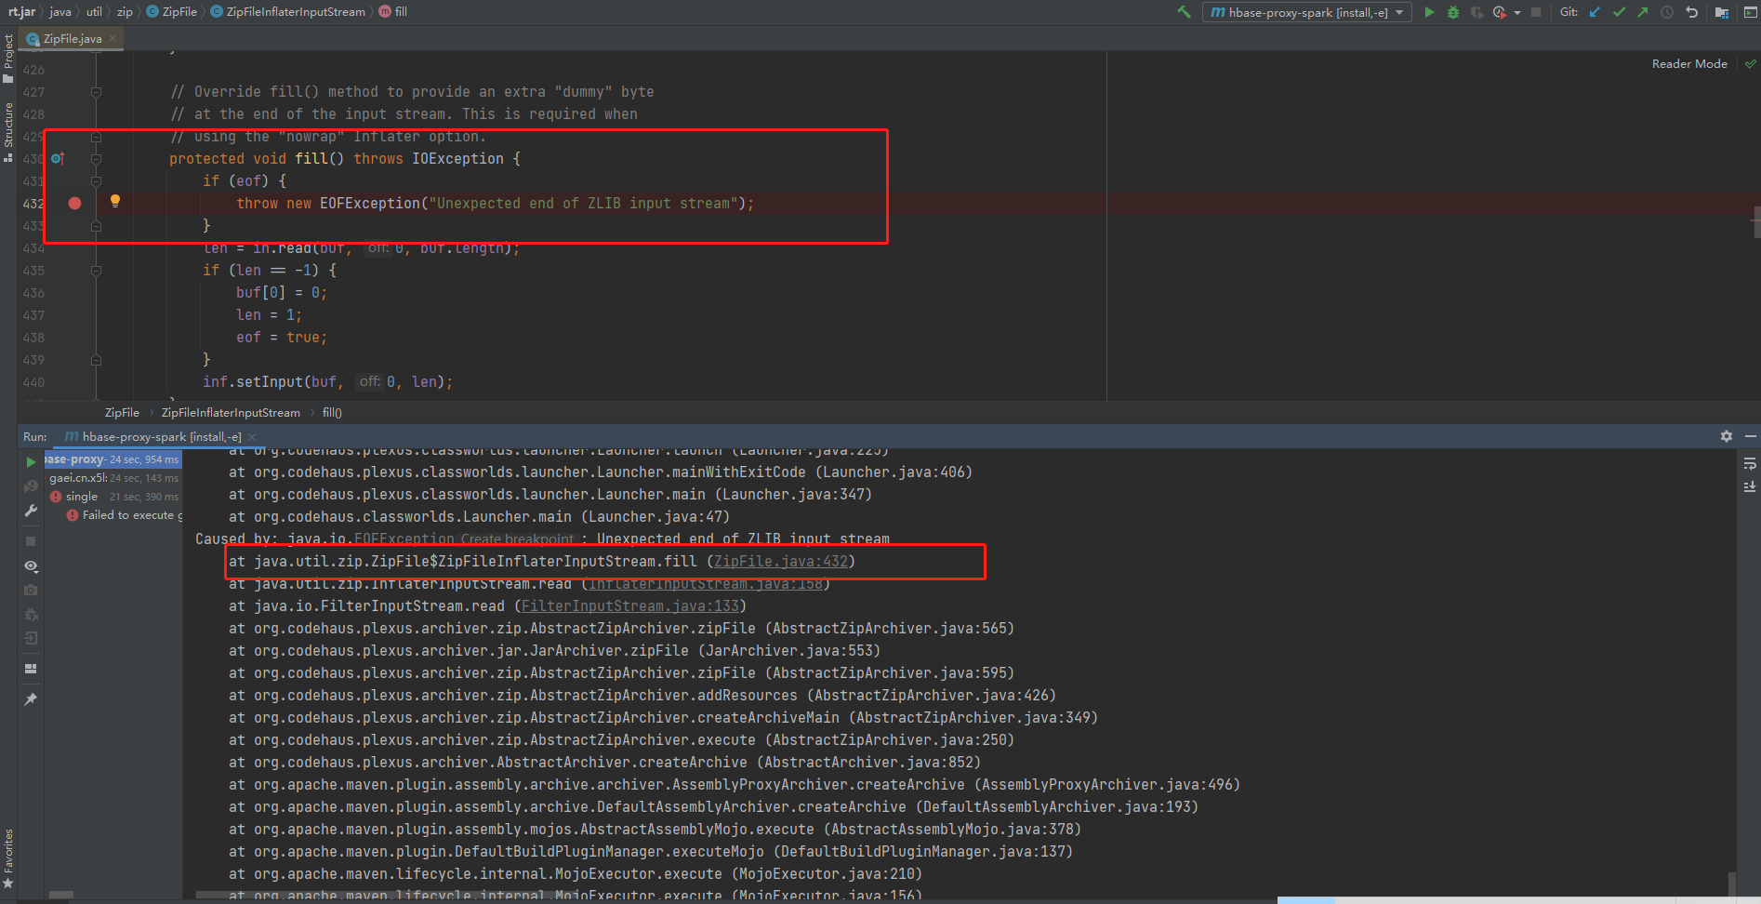
Task: Run hbase-proxy-spark with the green run icon
Action: (1429, 12)
